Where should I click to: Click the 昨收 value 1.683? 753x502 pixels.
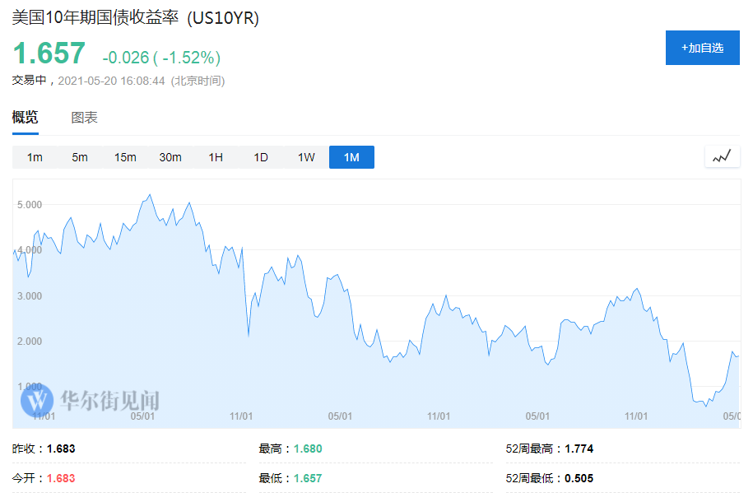click(61, 449)
